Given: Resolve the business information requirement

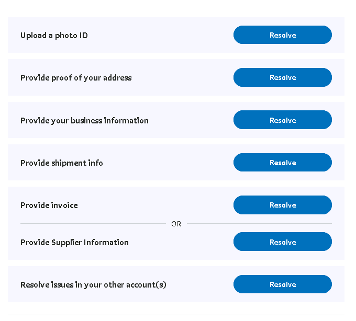Looking at the screenshot, I should point(282,120).
